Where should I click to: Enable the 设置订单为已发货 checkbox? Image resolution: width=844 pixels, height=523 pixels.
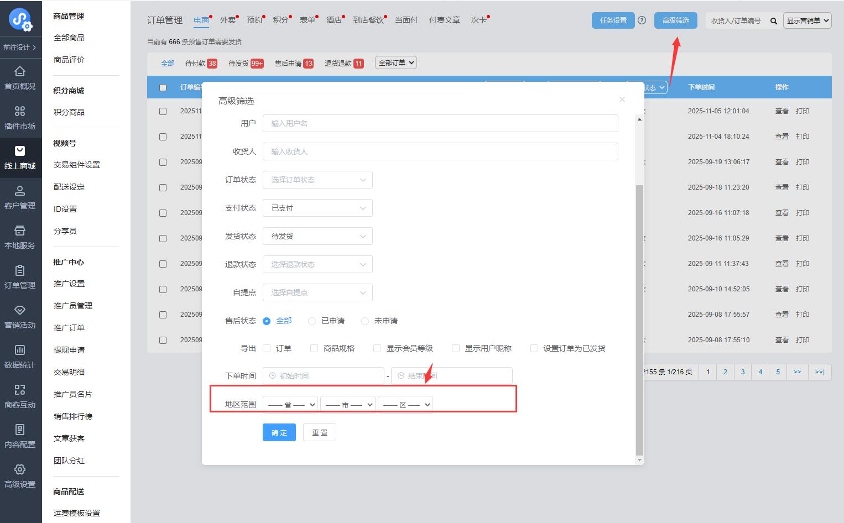tap(534, 348)
